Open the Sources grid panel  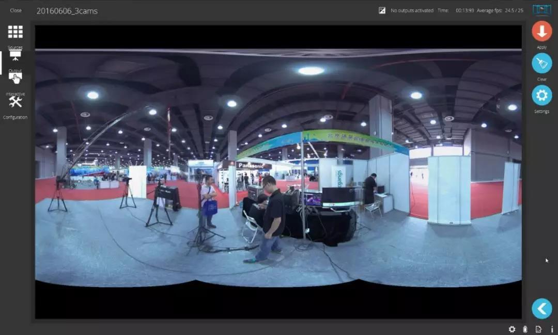15,32
